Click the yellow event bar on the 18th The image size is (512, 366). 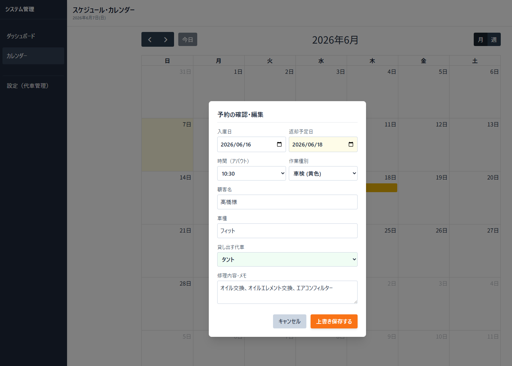point(381,188)
